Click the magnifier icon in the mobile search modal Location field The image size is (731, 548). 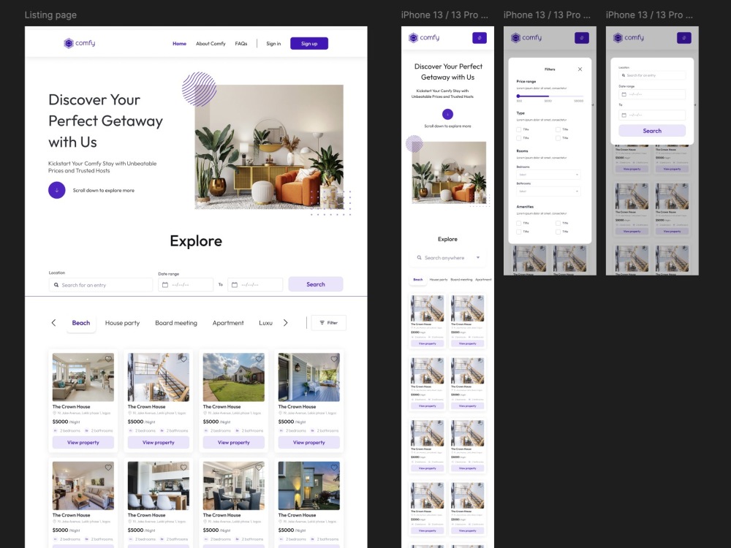(624, 75)
